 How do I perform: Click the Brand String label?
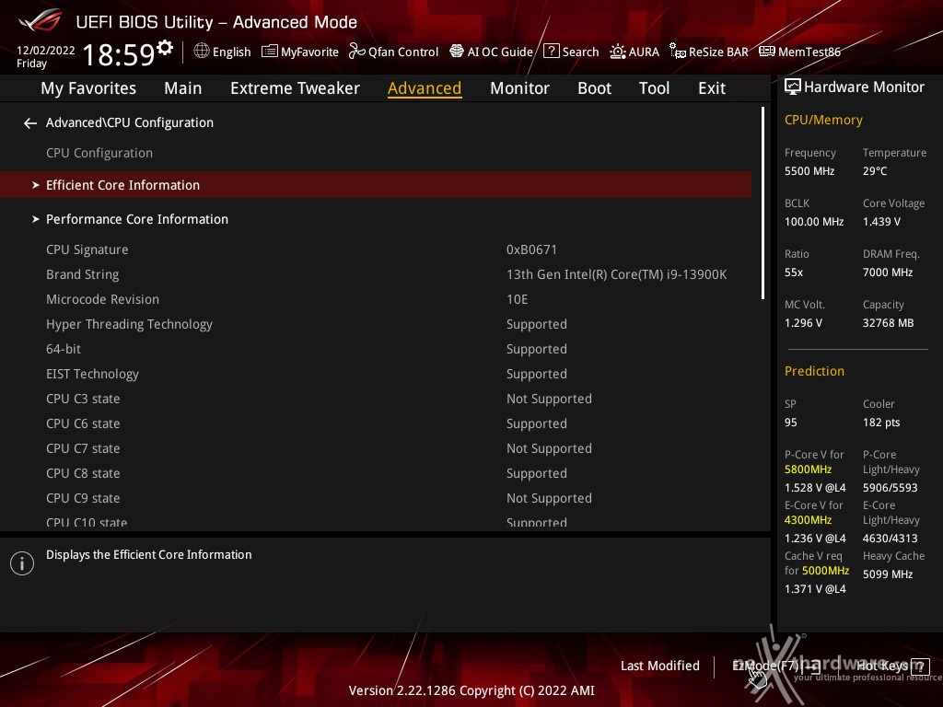[x=82, y=274]
